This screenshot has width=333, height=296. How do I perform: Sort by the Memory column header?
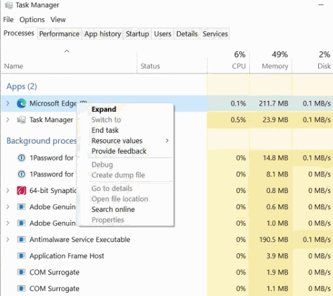tap(271, 60)
